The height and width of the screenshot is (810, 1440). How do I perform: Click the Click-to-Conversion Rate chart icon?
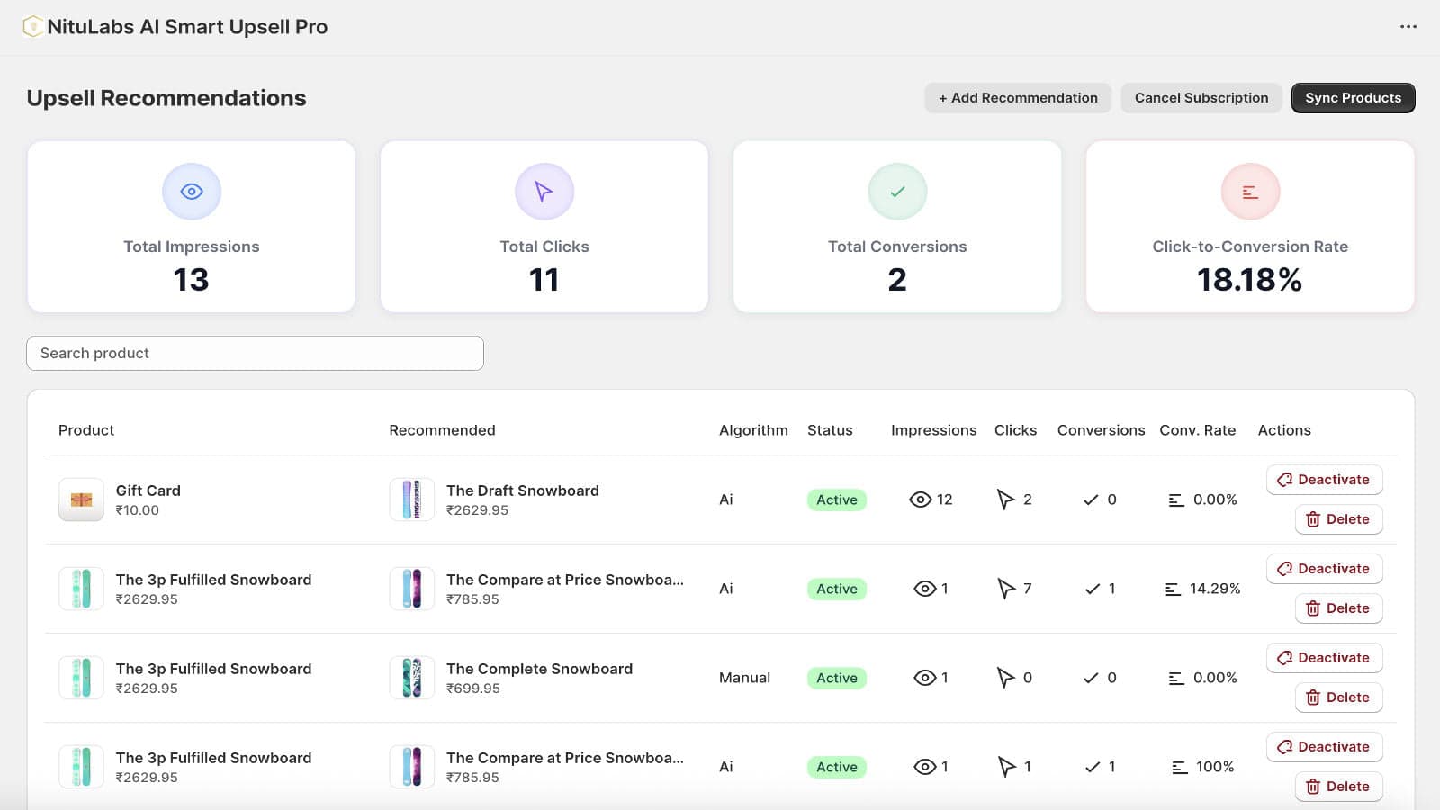1250,192
